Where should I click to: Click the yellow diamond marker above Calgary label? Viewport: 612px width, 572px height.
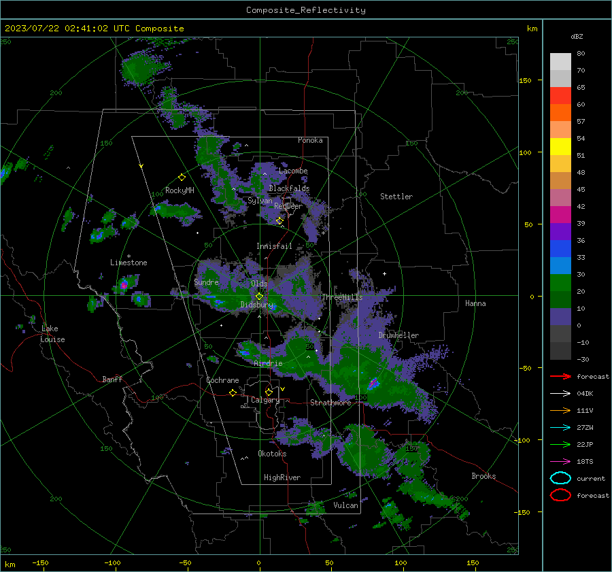click(269, 392)
